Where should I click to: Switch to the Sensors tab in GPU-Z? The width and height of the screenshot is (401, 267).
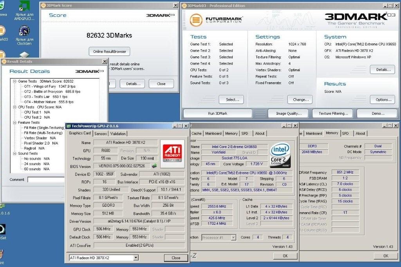tap(101, 133)
